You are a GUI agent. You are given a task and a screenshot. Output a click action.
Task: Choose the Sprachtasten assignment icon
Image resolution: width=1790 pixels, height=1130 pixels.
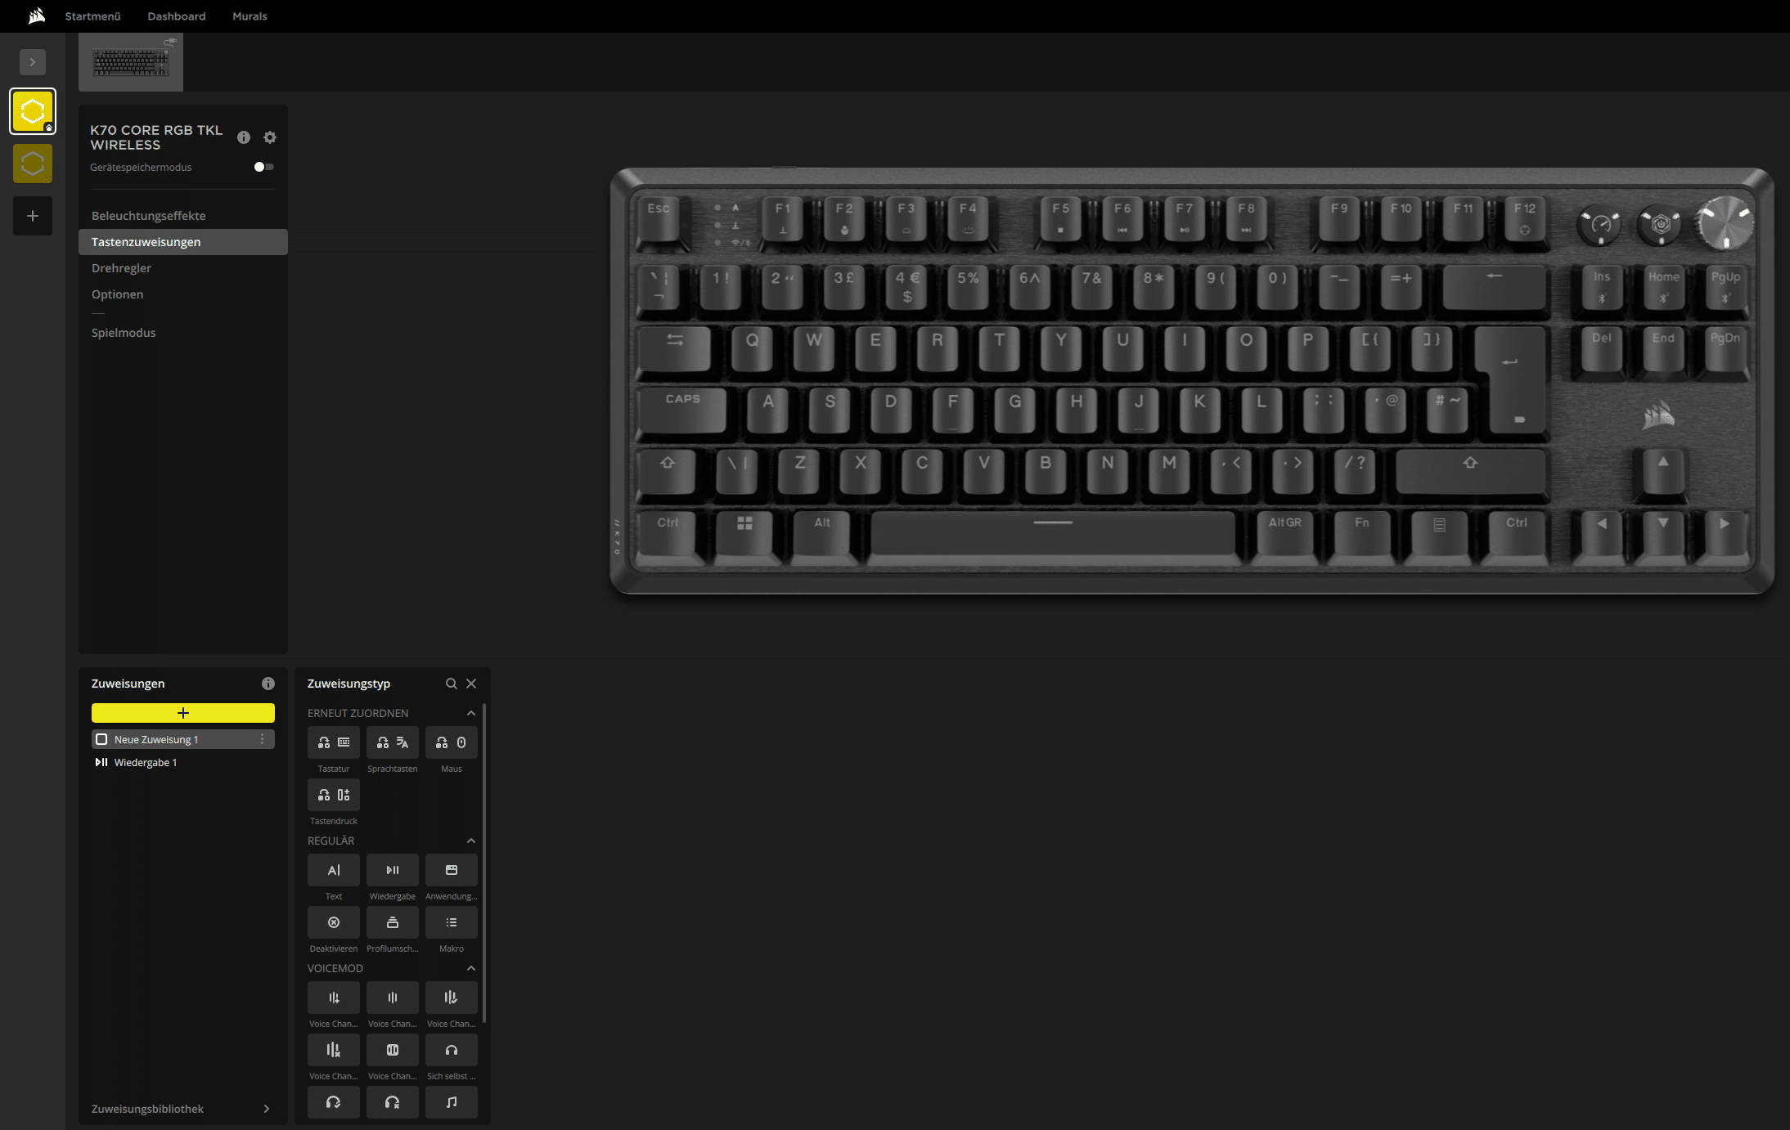pos(392,742)
